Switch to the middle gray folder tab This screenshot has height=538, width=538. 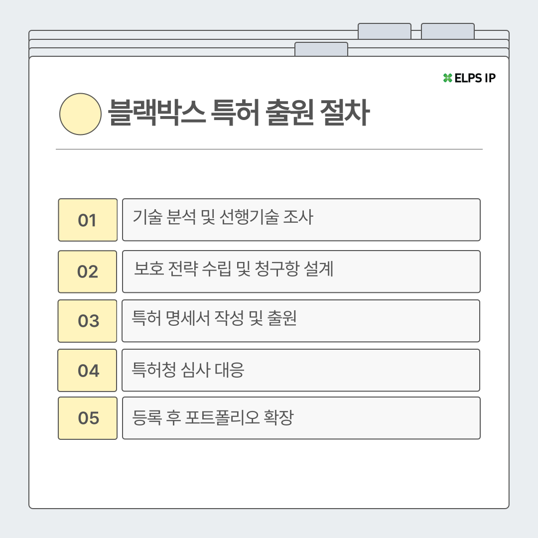385,31
